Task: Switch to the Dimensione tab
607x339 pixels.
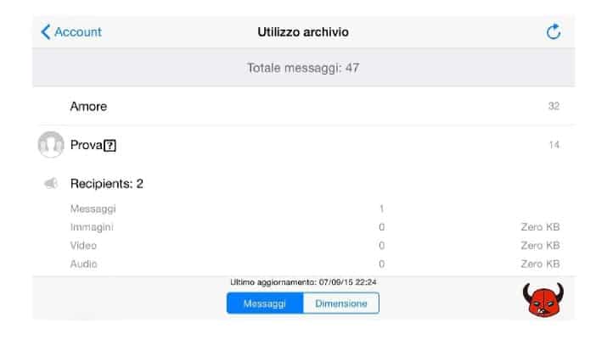Action: point(341,303)
